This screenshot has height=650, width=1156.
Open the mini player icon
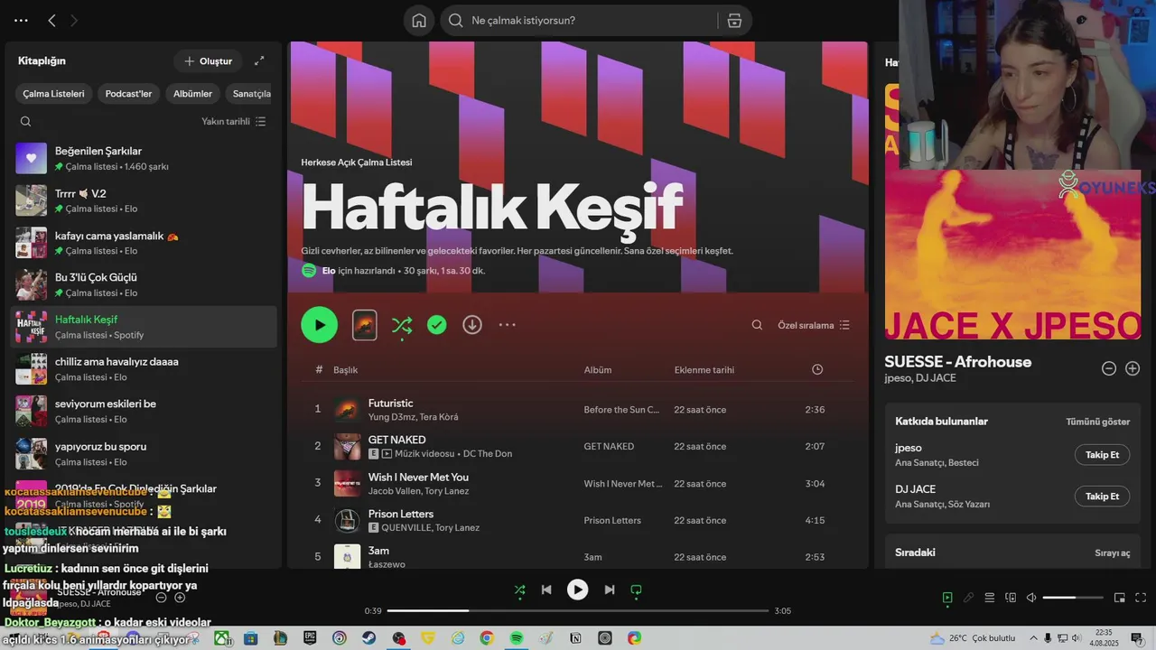point(1120,598)
